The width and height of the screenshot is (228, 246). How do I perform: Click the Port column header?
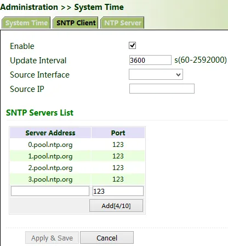click(x=118, y=133)
